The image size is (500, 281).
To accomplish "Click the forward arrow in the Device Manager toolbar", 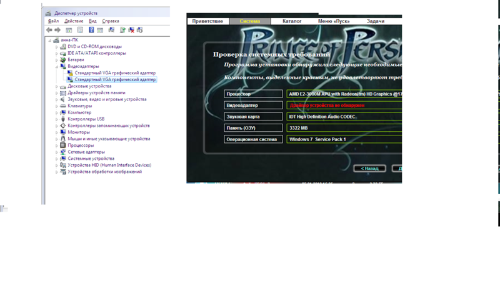I will point(57,30).
